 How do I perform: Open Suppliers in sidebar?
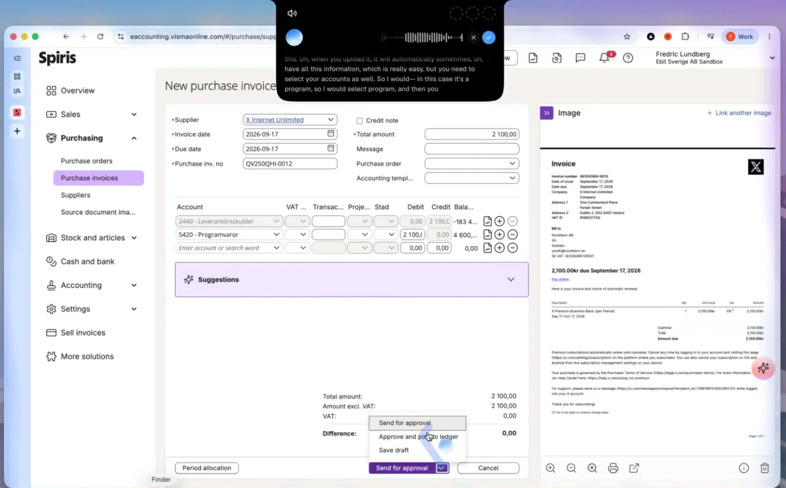coord(75,195)
